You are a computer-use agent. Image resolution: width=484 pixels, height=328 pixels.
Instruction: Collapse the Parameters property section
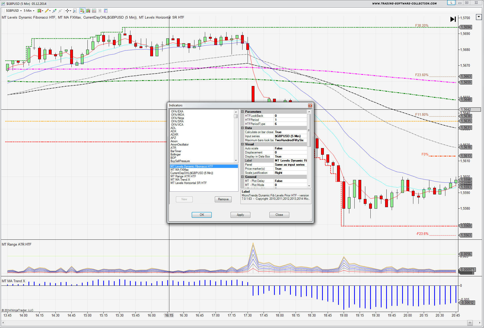[243, 112]
